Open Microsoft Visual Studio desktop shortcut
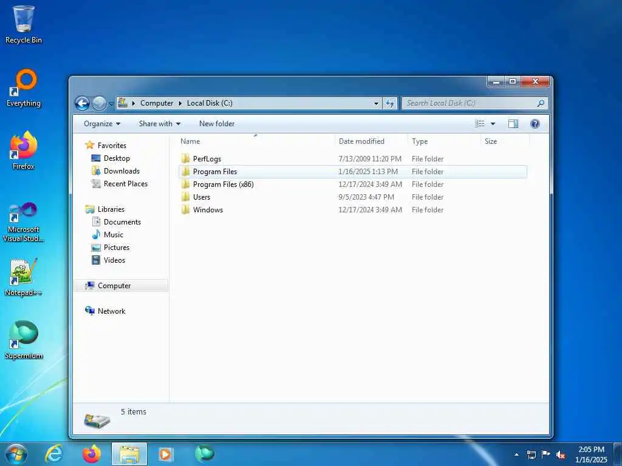 tap(24, 222)
